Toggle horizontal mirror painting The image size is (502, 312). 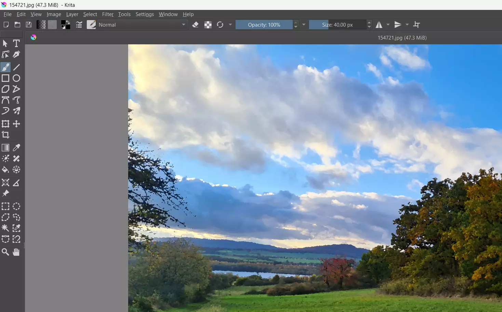pos(379,25)
